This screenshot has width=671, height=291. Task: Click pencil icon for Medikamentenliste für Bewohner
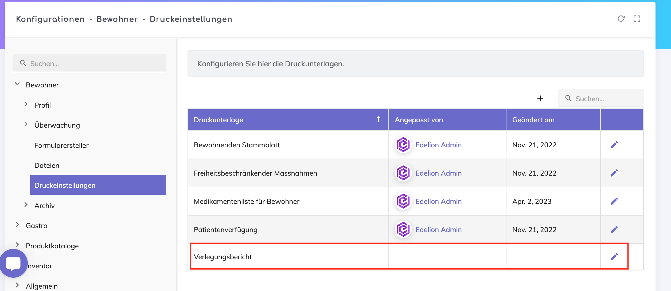(614, 201)
